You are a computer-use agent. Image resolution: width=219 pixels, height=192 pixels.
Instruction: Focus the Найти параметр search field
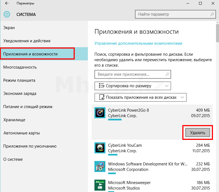point(175,14)
